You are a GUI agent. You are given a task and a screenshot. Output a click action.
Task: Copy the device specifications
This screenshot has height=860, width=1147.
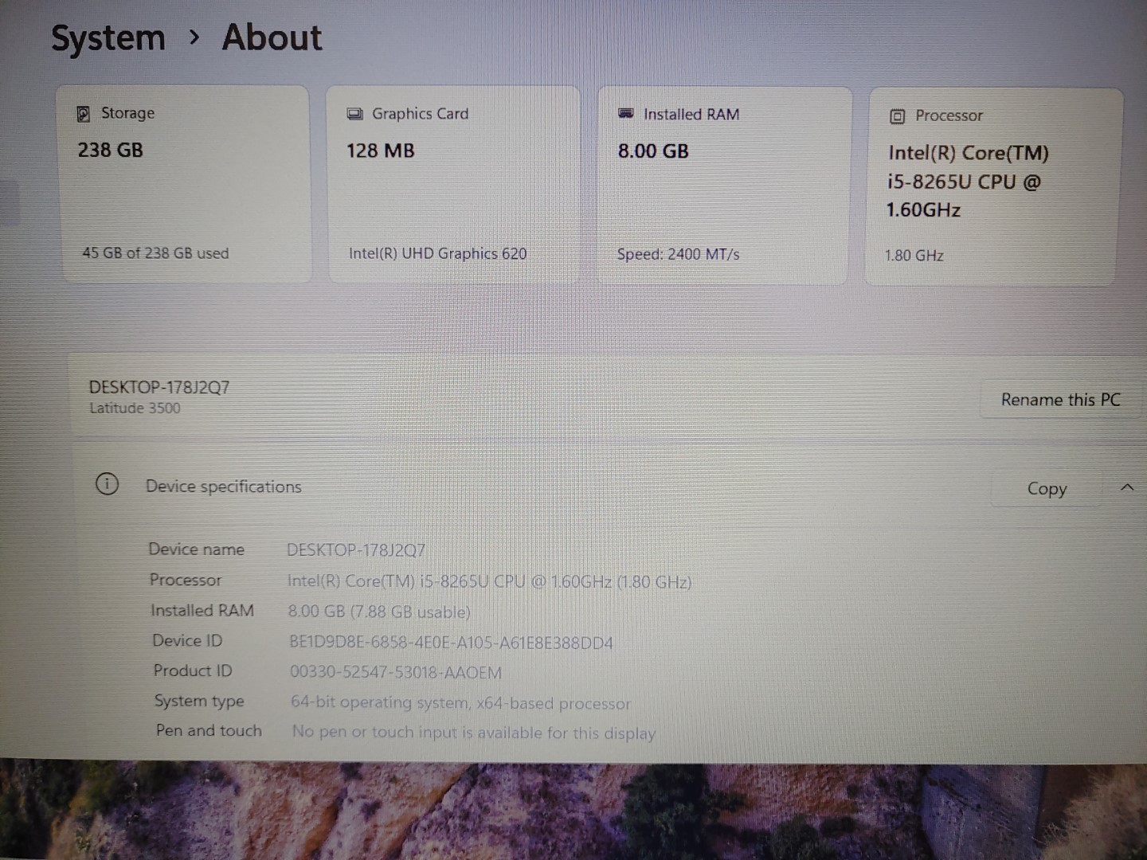[1046, 489]
